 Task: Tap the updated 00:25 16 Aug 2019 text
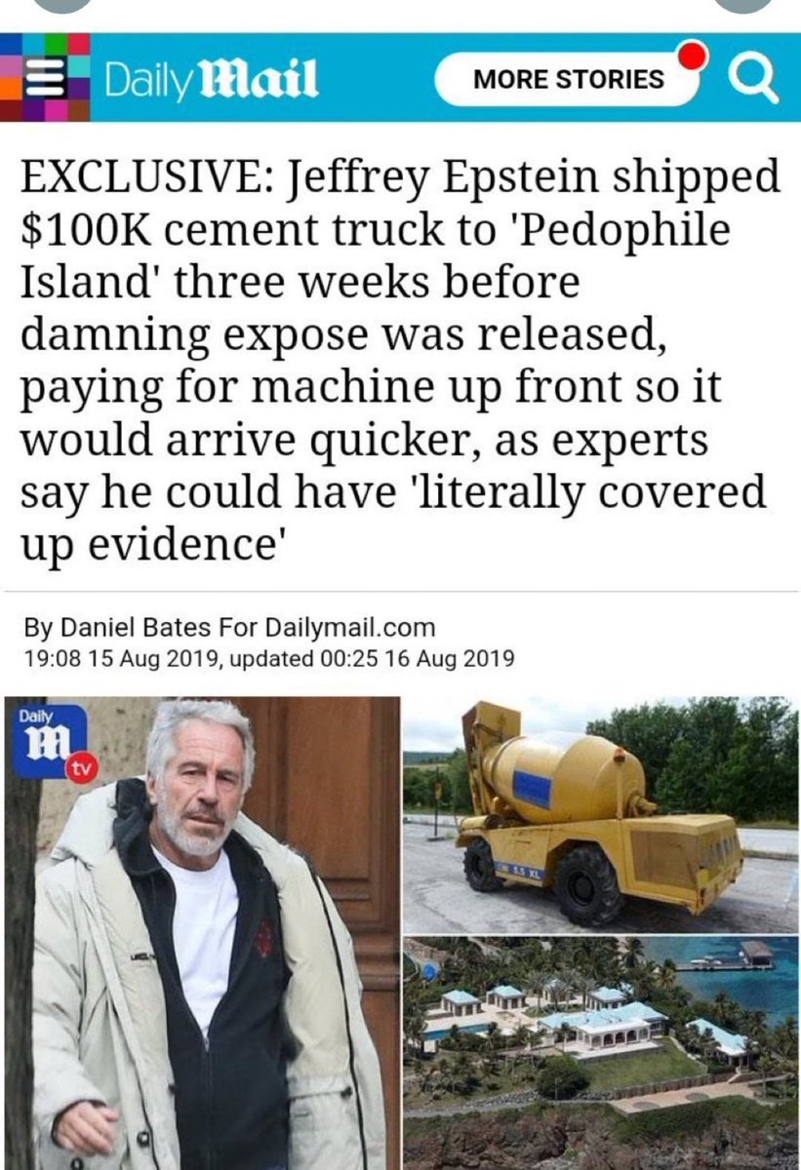tap(369, 658)
